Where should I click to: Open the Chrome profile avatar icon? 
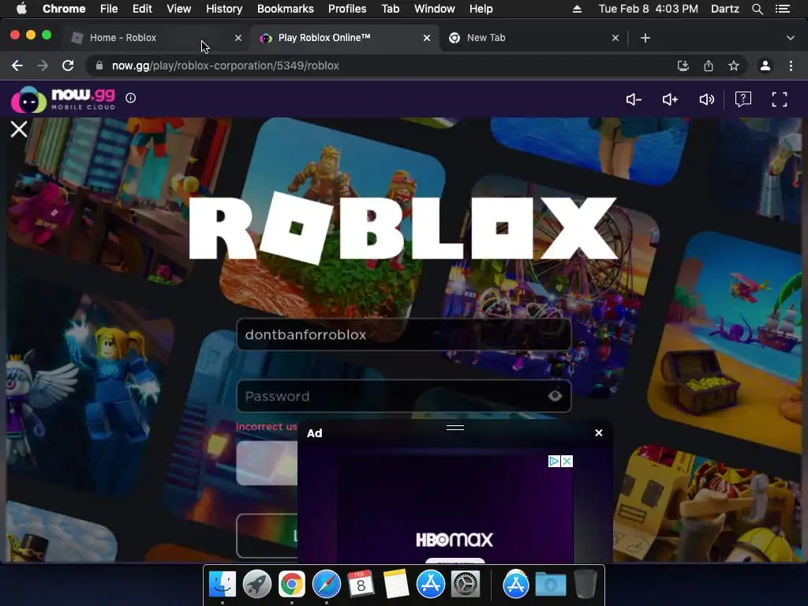tap(765, 65)
